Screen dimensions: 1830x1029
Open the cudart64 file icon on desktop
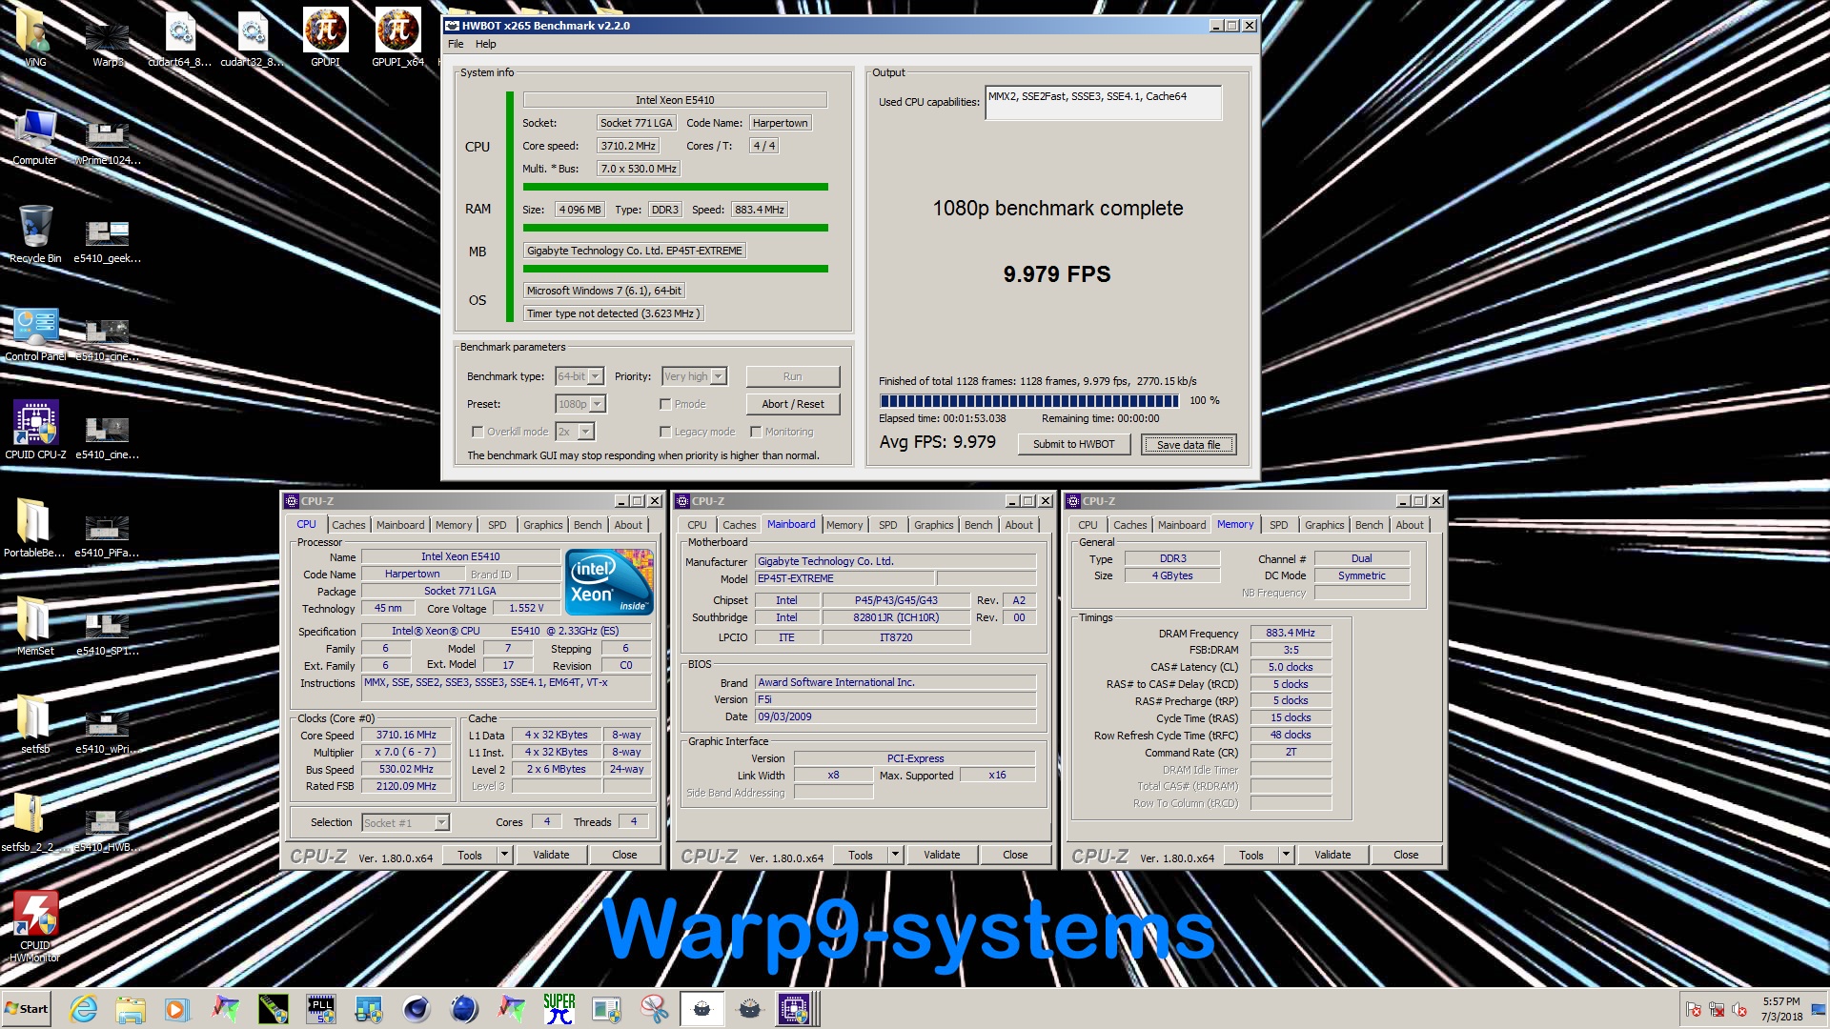pyautogui.click(x=180, y=38)
